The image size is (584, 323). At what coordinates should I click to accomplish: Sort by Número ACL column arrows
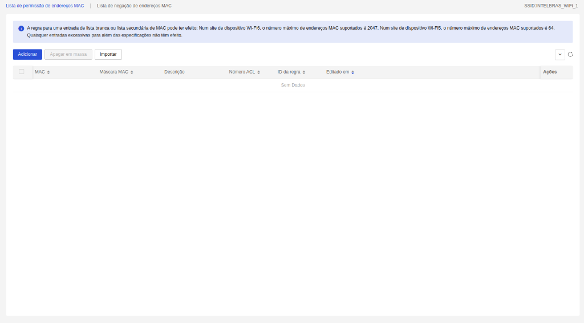coord(258,72)
